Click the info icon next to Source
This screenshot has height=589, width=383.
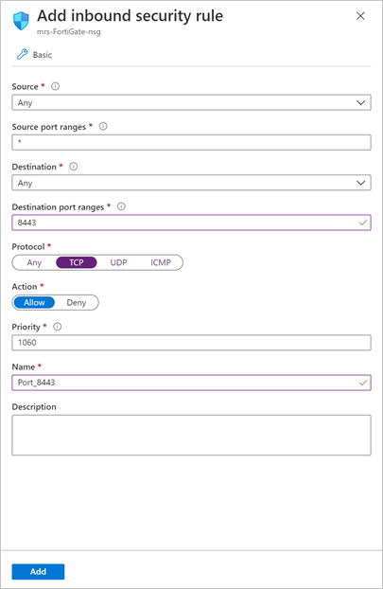coord(55,86)
